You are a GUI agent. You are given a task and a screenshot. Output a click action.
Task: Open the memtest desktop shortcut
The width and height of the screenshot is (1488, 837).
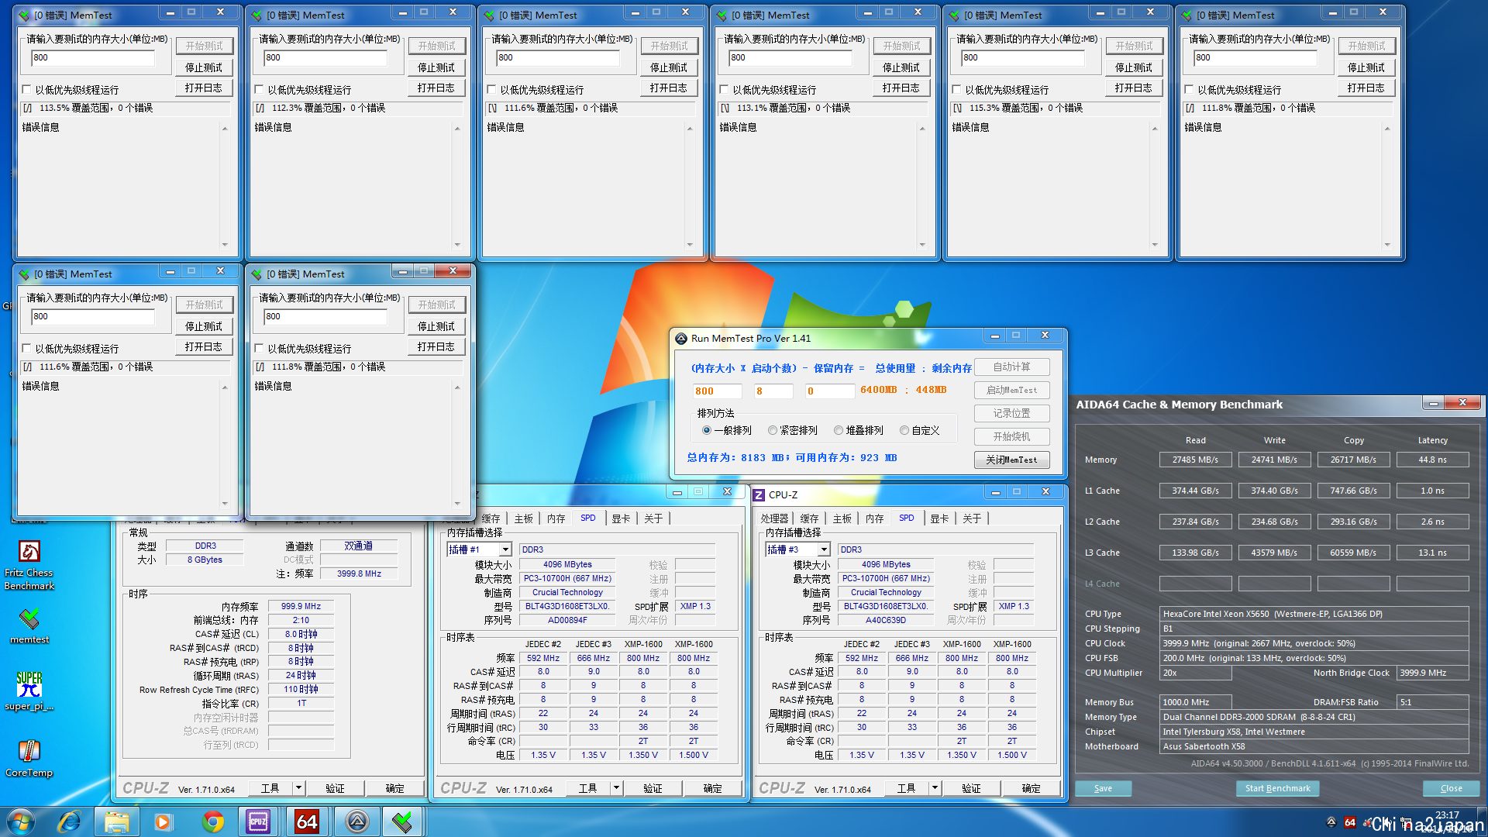click(29, 625)
